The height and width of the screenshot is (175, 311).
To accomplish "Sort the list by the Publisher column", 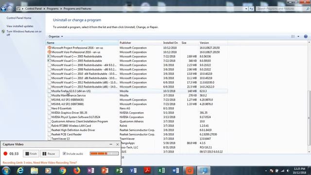I will [x=140, y=43].
